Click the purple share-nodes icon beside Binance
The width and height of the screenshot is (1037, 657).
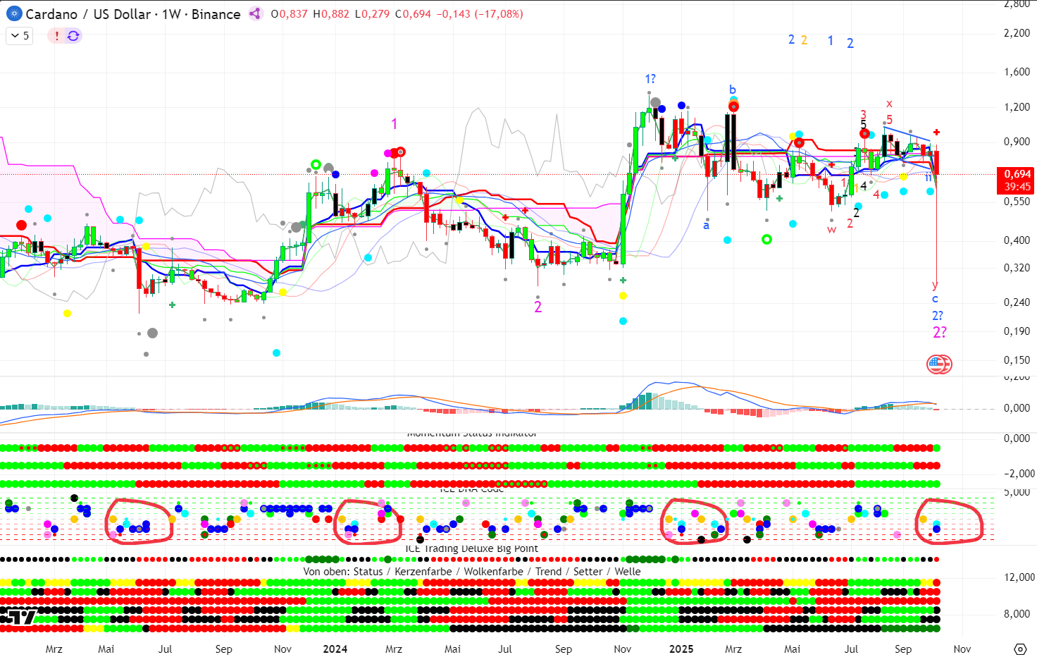click(x=256, y=14)
